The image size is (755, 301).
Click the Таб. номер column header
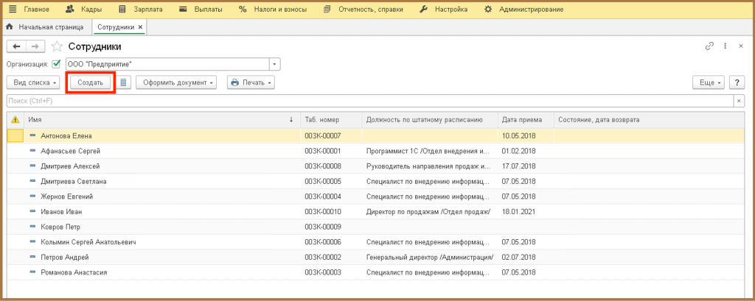331,120
